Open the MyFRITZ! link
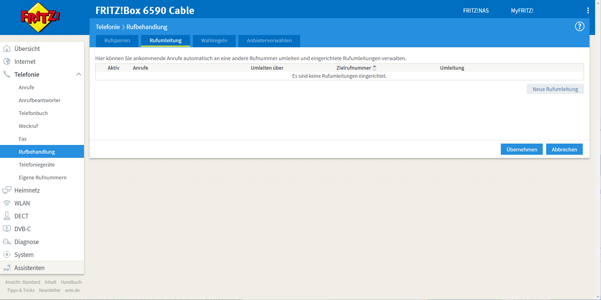Viewport: 601px width, 300px height. point(522,11)
